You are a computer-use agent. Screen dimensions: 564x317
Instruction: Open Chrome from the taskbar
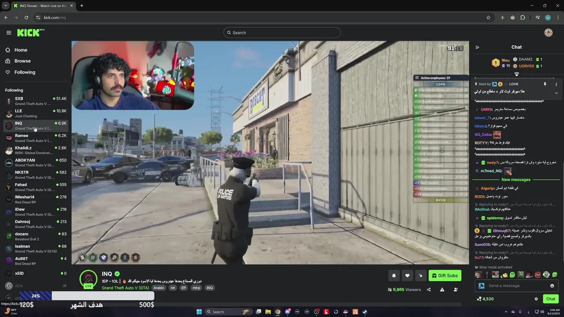pos(278,312)
